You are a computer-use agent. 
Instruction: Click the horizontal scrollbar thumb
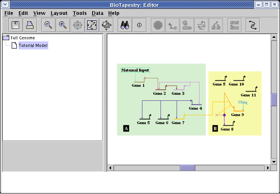(x=187, y=168)
